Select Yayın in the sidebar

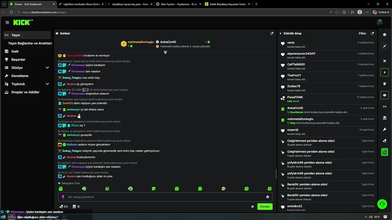point(27,35)
